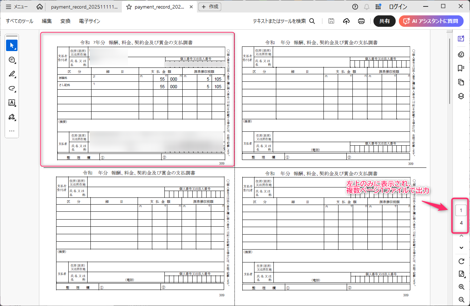Activate the text box selection tool
The image size is (470, 306).
pyautogui.click(x=12, y=103)
